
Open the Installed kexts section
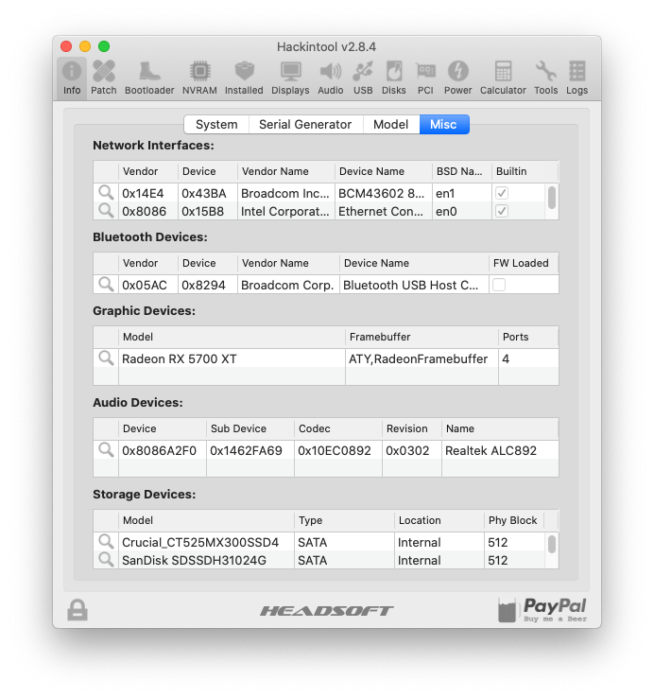point(244,79)
